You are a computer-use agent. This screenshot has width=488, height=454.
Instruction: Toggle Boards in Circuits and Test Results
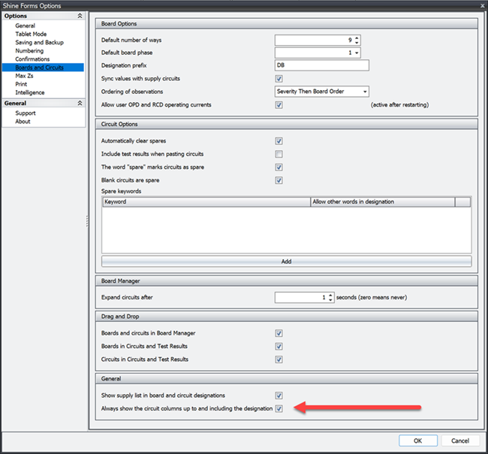click(x=279, y=347)
